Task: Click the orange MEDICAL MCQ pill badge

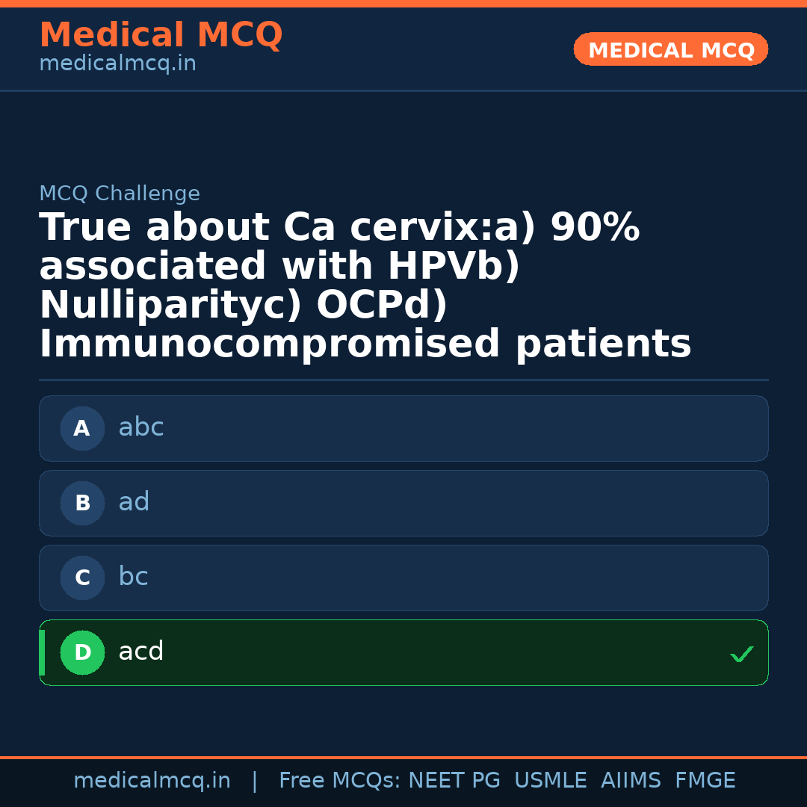Action: (670, 49)
